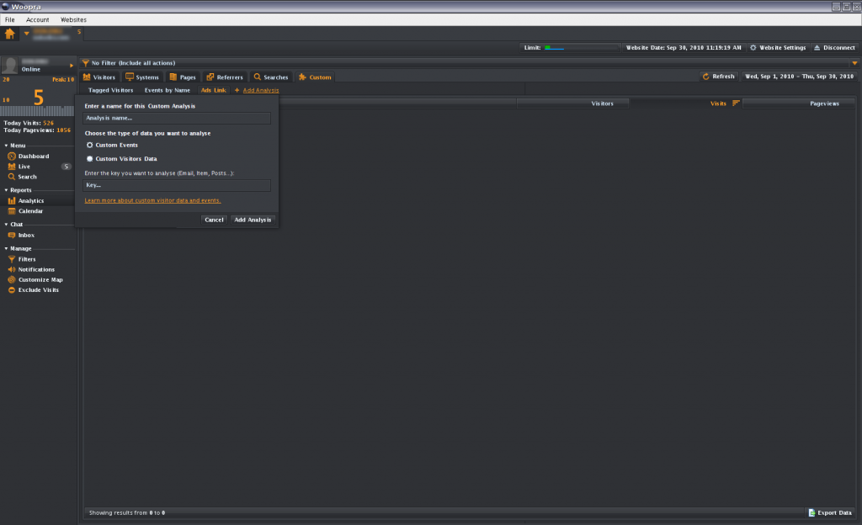Select the Tagged Visitors sub-tab
The height and width of the screenshot is (525, 862).
point(110,90)
